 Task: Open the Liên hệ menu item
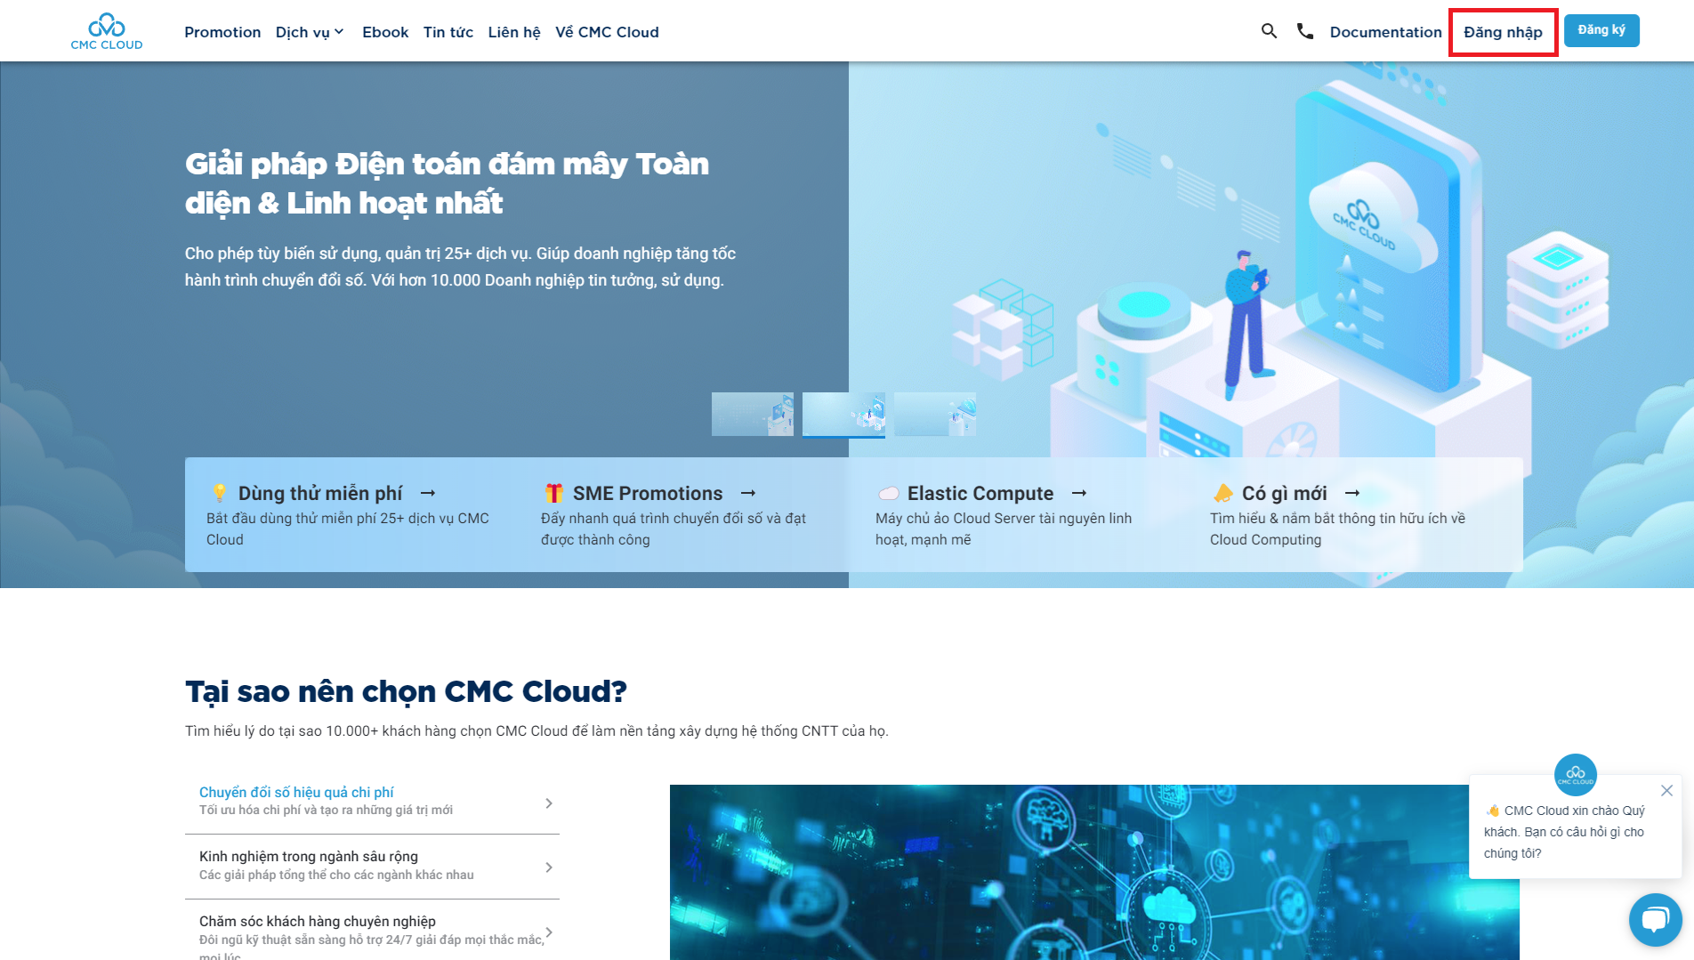(514, 32)
